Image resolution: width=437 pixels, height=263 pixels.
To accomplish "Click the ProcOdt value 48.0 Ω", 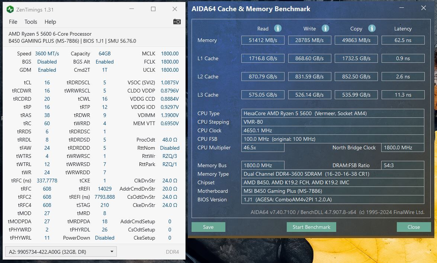I will click(x=170, y=140).
